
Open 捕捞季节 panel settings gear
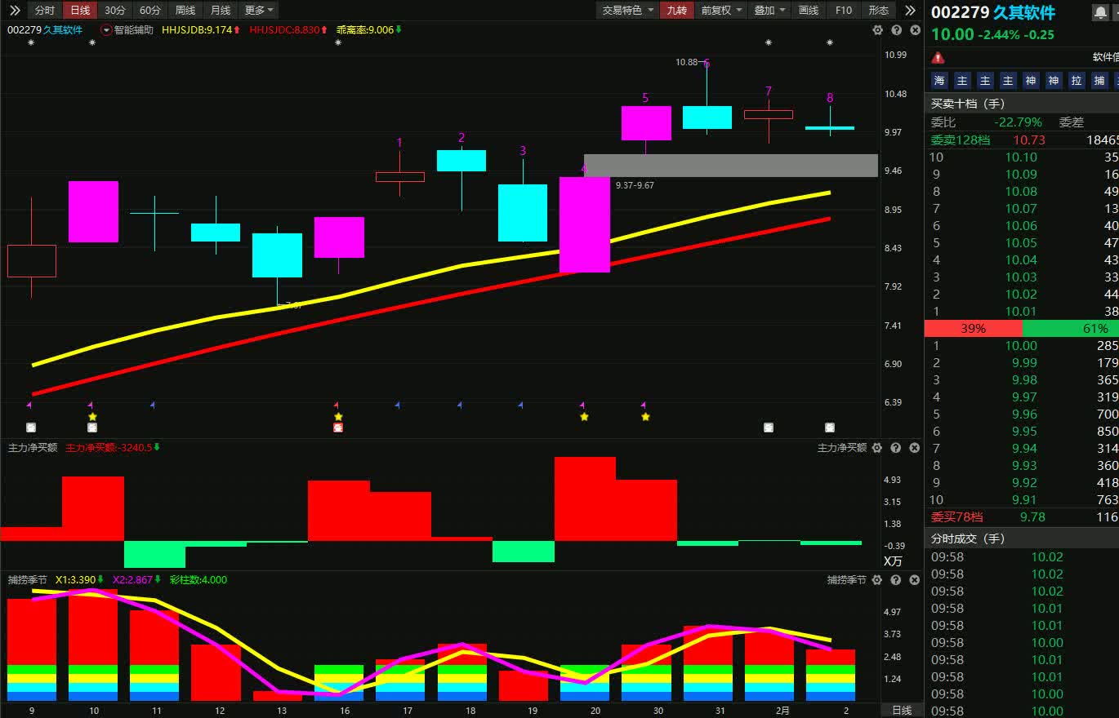(x=877, y=580)
